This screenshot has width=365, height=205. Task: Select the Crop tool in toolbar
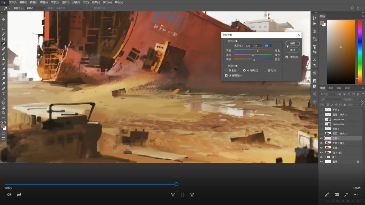pyautogui.click(x=4, y=39)
